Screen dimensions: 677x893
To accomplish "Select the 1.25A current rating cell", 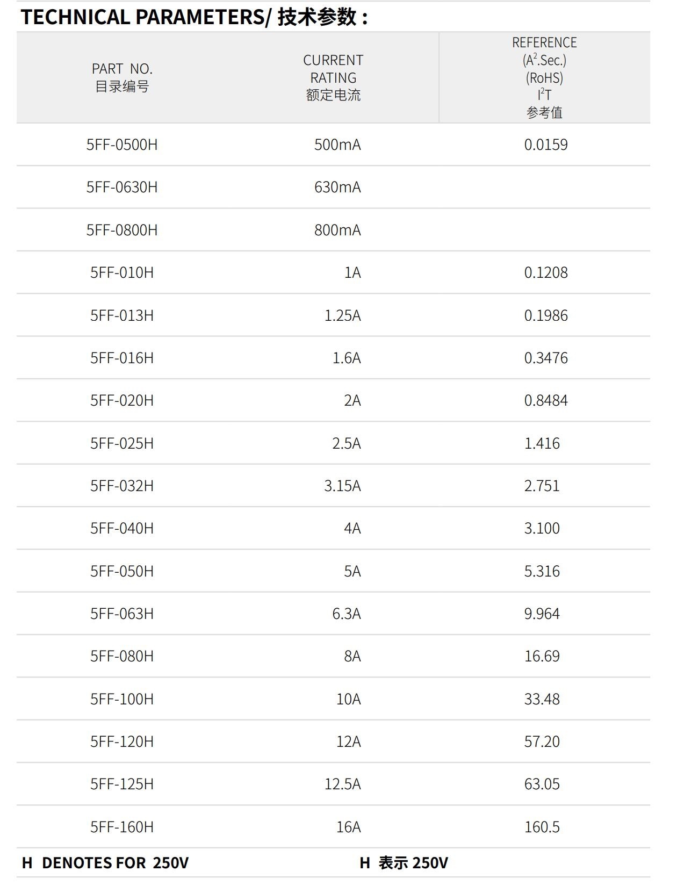I will click(x=342, y=315).
